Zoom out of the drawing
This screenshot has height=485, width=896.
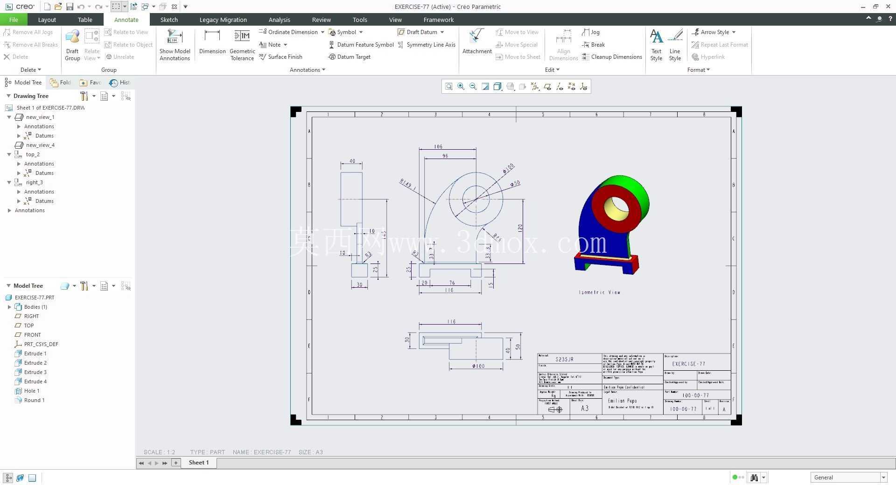pyautogui.click(x=473, y=86)
